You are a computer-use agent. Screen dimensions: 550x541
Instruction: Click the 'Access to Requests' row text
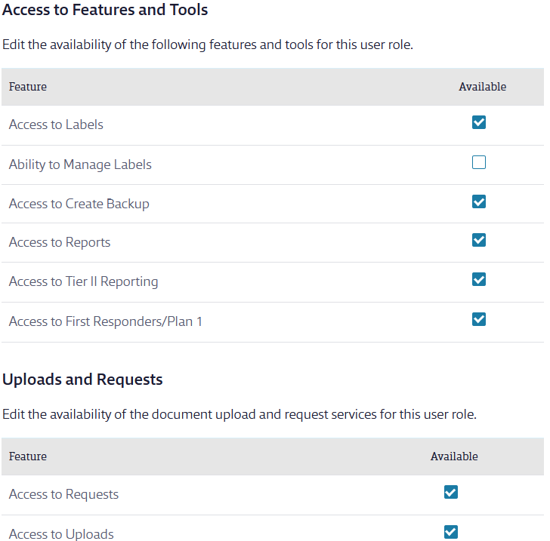click(x=63, y=494)
